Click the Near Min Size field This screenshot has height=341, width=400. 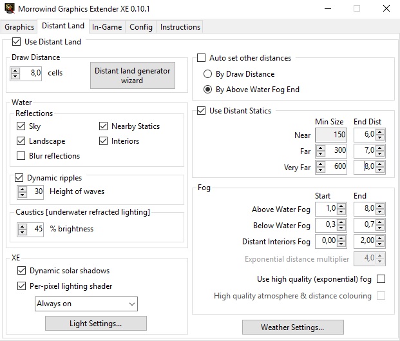pos(331,135)
